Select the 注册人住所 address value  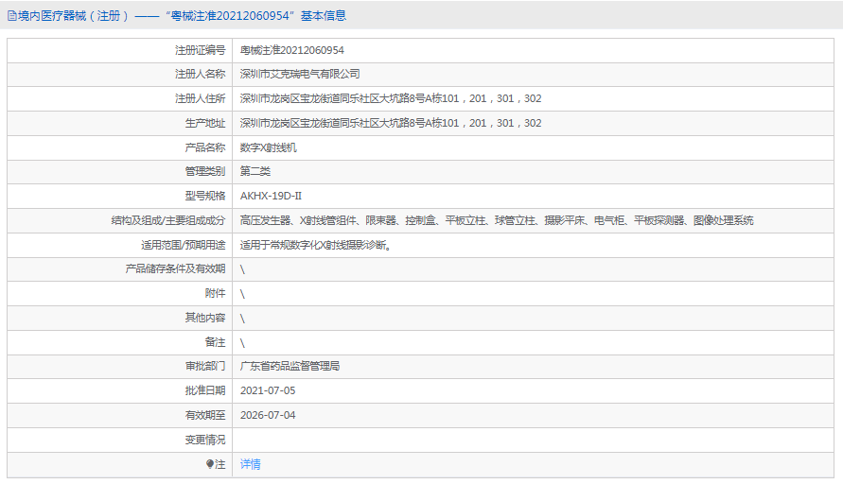point(391,98)
